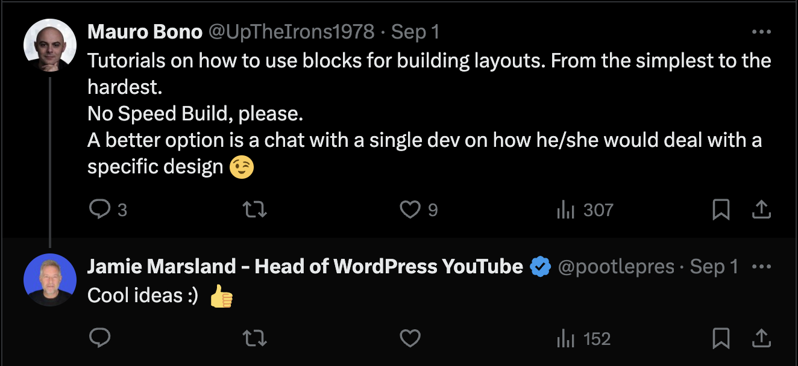798x366 pixels.
Task: Like Jamie Marsland's Cool ideas tweet
Action: point(410,338)
